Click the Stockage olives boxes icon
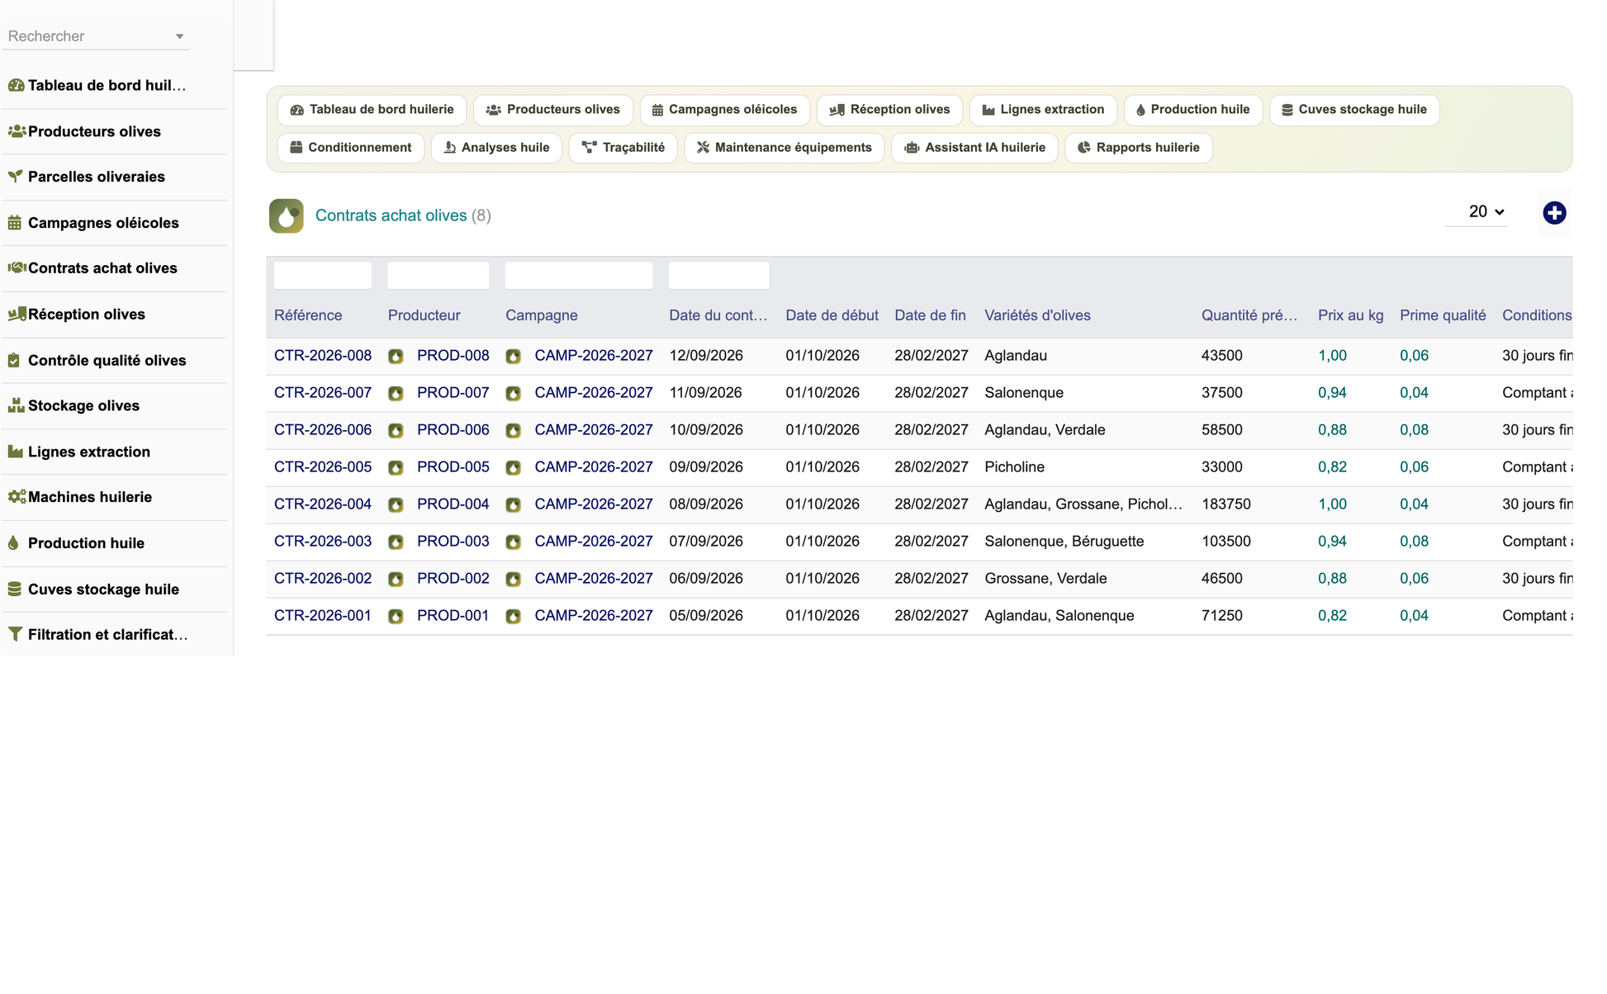1607x994 pixels. tap(16, 405)
